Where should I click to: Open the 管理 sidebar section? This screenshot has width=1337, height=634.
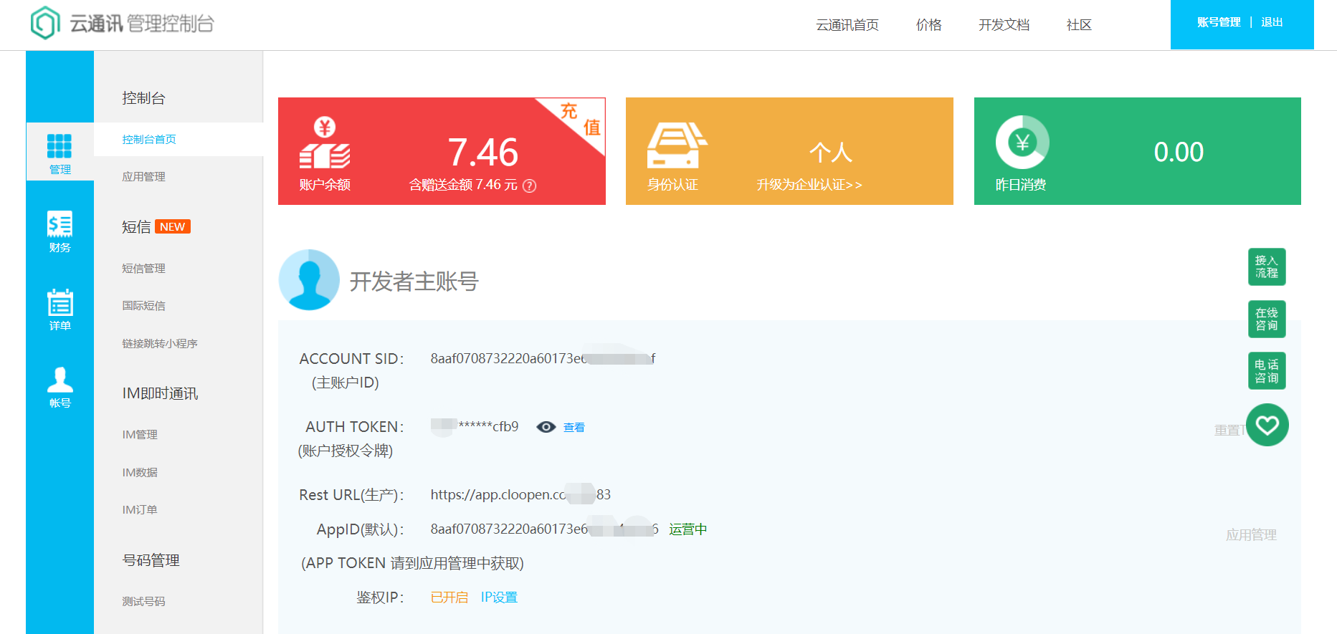60,153
